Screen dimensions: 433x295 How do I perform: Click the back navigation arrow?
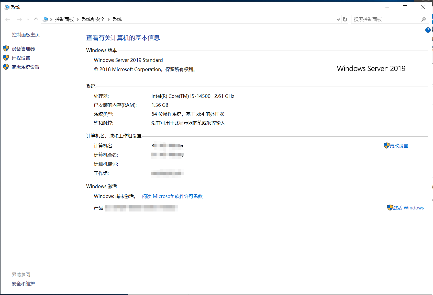point(8,19)
